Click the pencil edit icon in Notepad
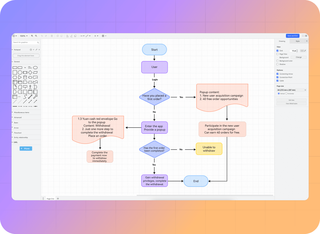 (36, 50)
